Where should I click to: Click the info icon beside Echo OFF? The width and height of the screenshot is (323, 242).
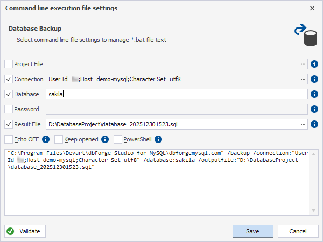click(x=46, y=139)
